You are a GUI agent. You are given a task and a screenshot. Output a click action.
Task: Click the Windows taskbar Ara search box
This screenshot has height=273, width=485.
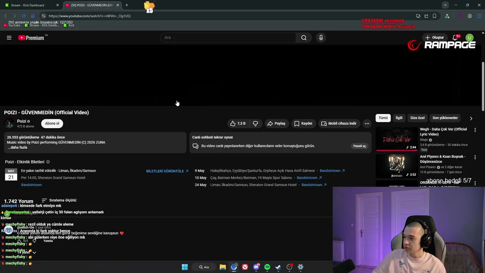click(x=204, y=267)
